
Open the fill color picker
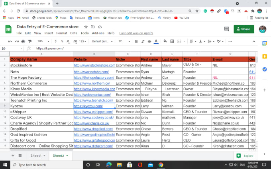tap(165, 41)
